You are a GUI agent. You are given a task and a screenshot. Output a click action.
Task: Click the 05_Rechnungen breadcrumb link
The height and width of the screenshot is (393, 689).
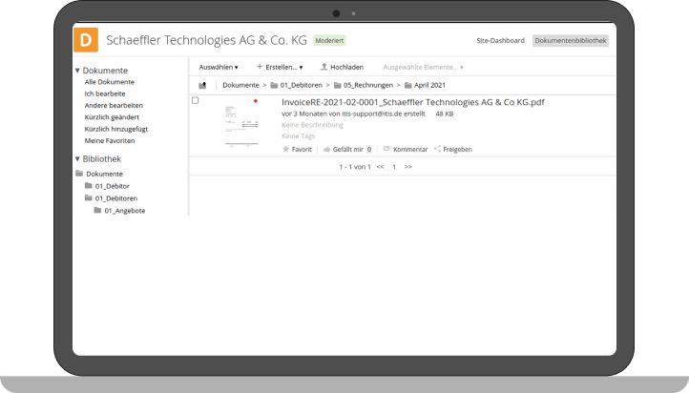(x=368, y=85)
